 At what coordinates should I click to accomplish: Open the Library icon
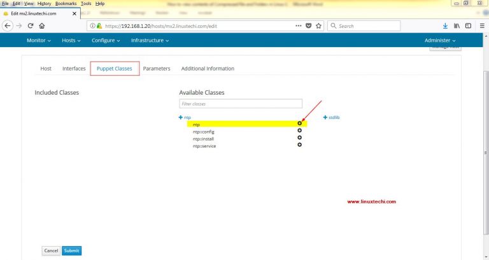pyautogui.click(x=457, y=26)
